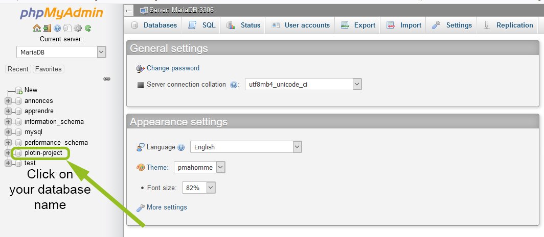Switch to the SQL tab
544x237 pixels.
[202, 25]
